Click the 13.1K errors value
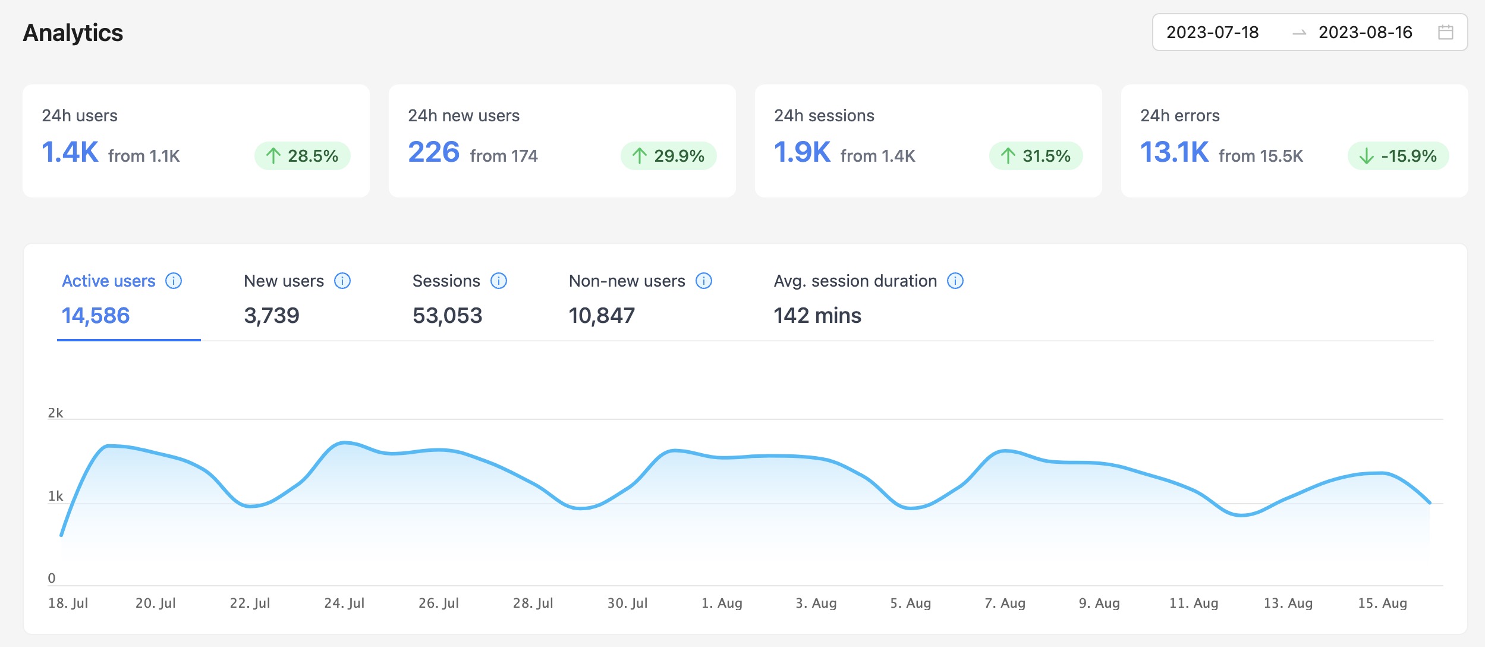The width and height of the screenshot is (1485, 647). tap(1175, 152)
